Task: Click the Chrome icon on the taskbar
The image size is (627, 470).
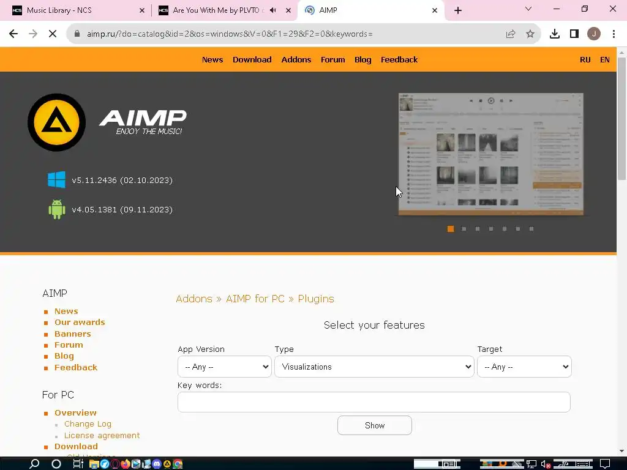Action: pos(178,464)
